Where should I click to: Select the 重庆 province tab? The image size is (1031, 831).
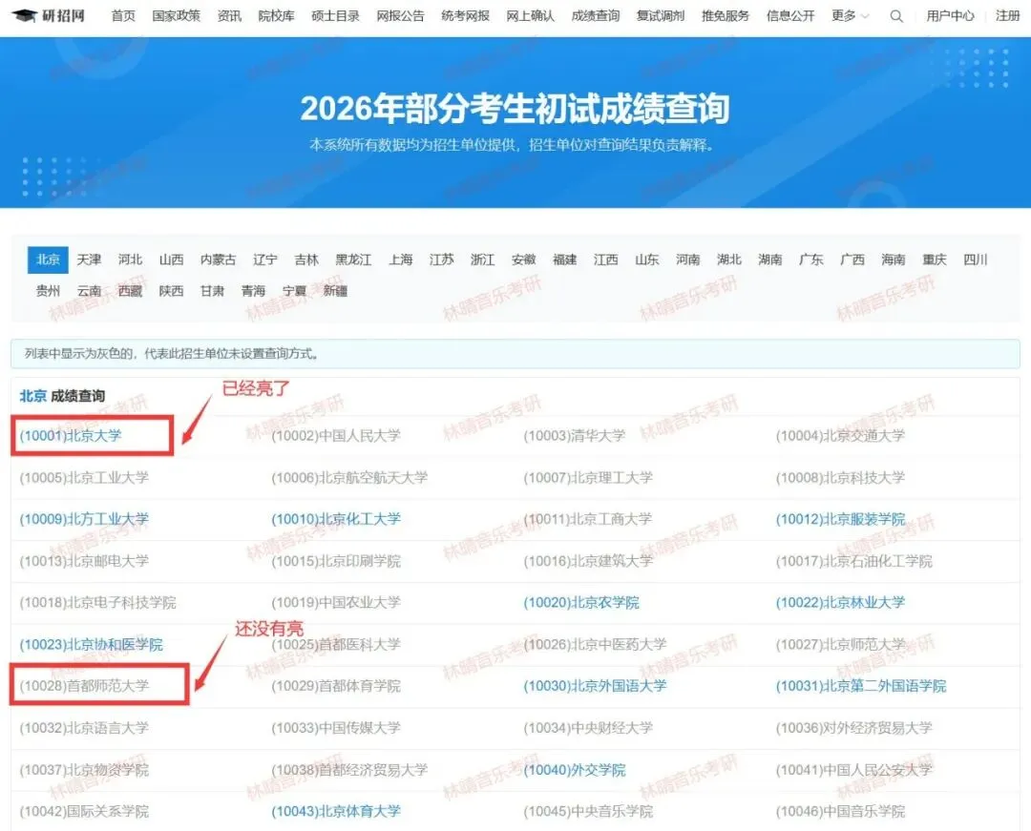click(x=935, y=260)
